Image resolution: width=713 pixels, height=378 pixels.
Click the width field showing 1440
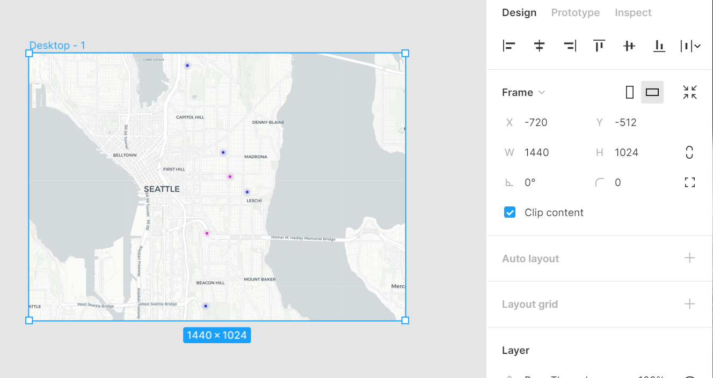(537, 152)
